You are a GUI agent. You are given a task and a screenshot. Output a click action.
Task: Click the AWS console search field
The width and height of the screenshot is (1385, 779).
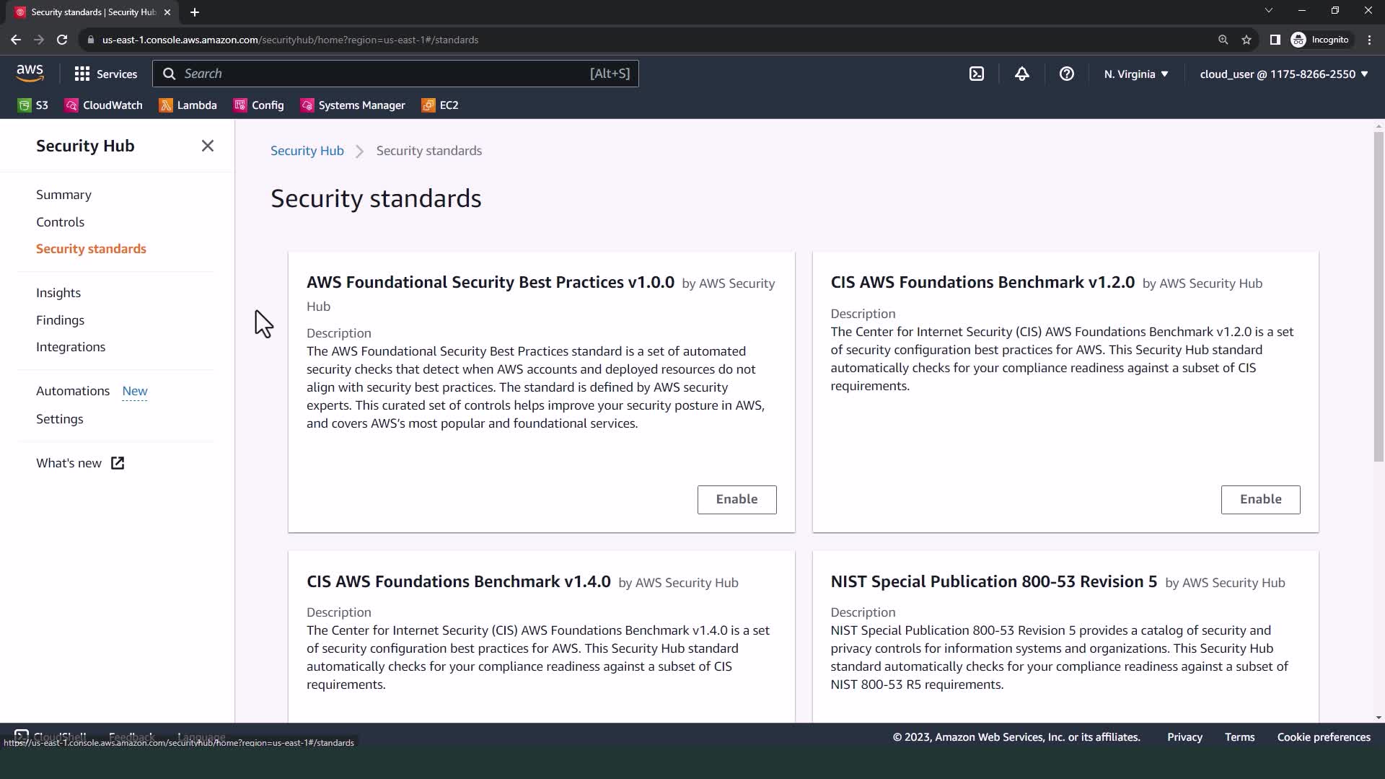click(x=382, y=74)
